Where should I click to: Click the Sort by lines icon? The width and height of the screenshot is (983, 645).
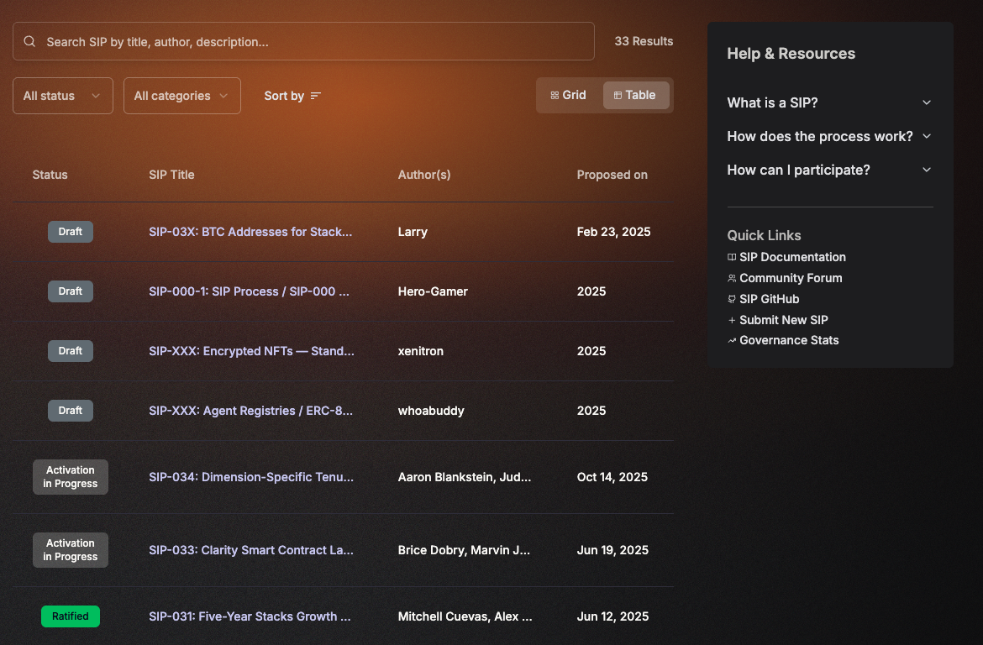click(315, 96)
